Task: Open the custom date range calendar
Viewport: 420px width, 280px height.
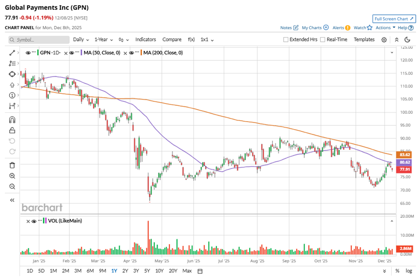Action: 200,271
